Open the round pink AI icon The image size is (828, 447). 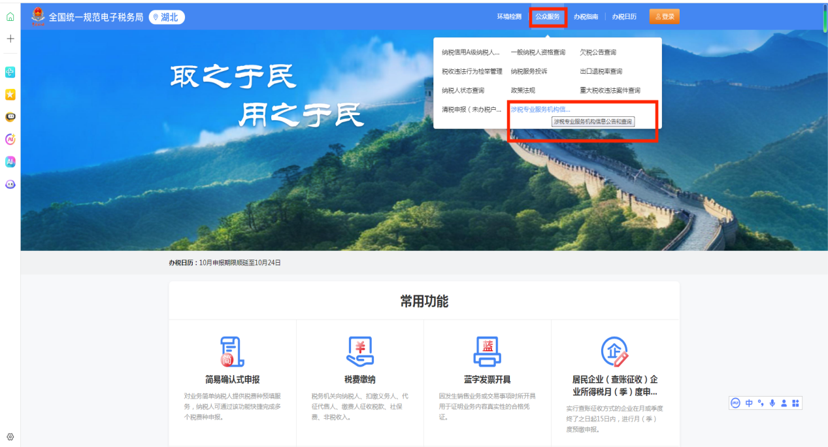[10, 139]
